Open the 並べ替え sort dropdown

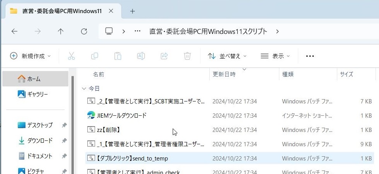[227, 56]
